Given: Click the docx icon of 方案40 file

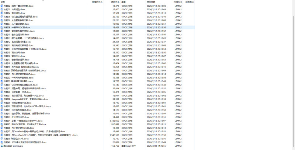Looking at the screenshot, I should 2,142.
